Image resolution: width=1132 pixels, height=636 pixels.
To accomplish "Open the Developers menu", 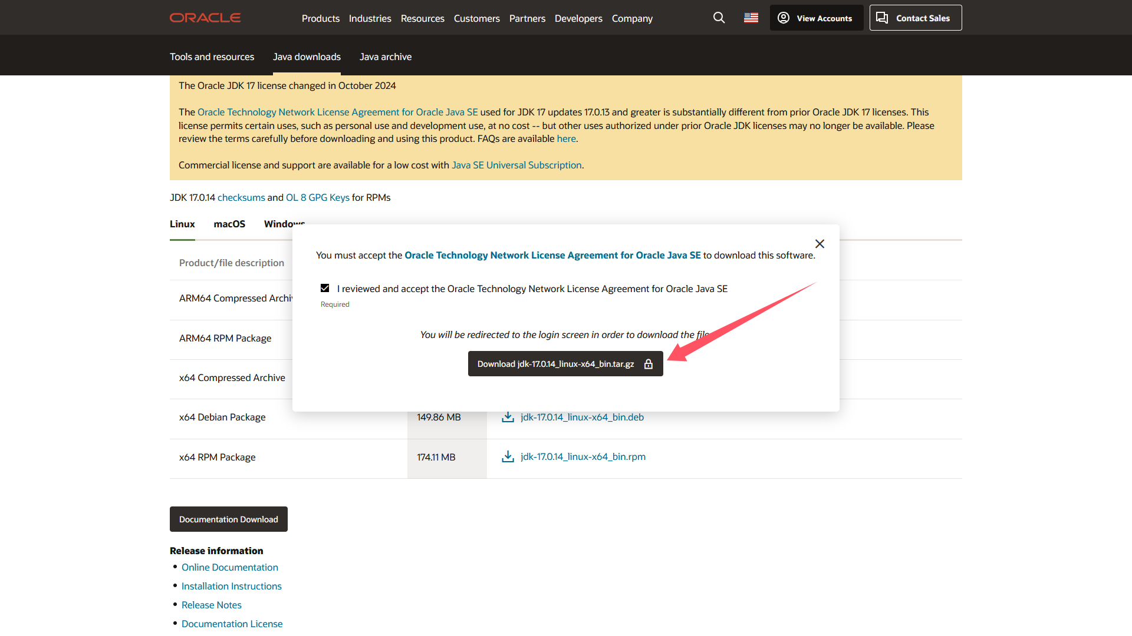I will (578, 18).
